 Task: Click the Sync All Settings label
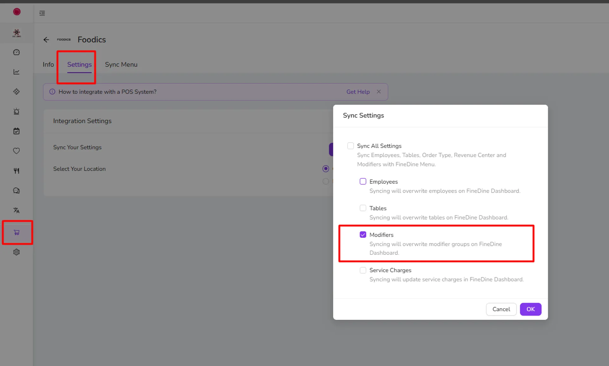pos(379,146)
